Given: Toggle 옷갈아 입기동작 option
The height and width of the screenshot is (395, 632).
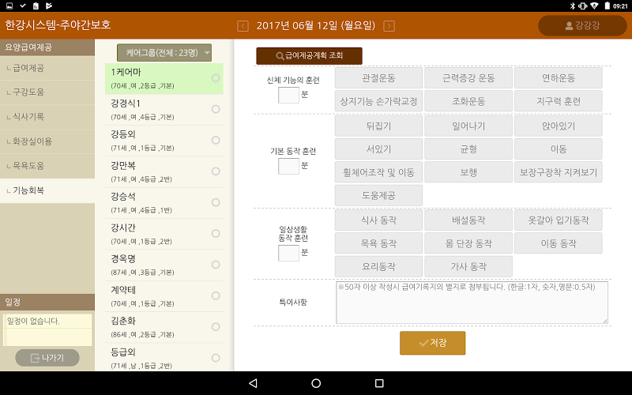Looking at the screenshot, I should pos(559,220).
